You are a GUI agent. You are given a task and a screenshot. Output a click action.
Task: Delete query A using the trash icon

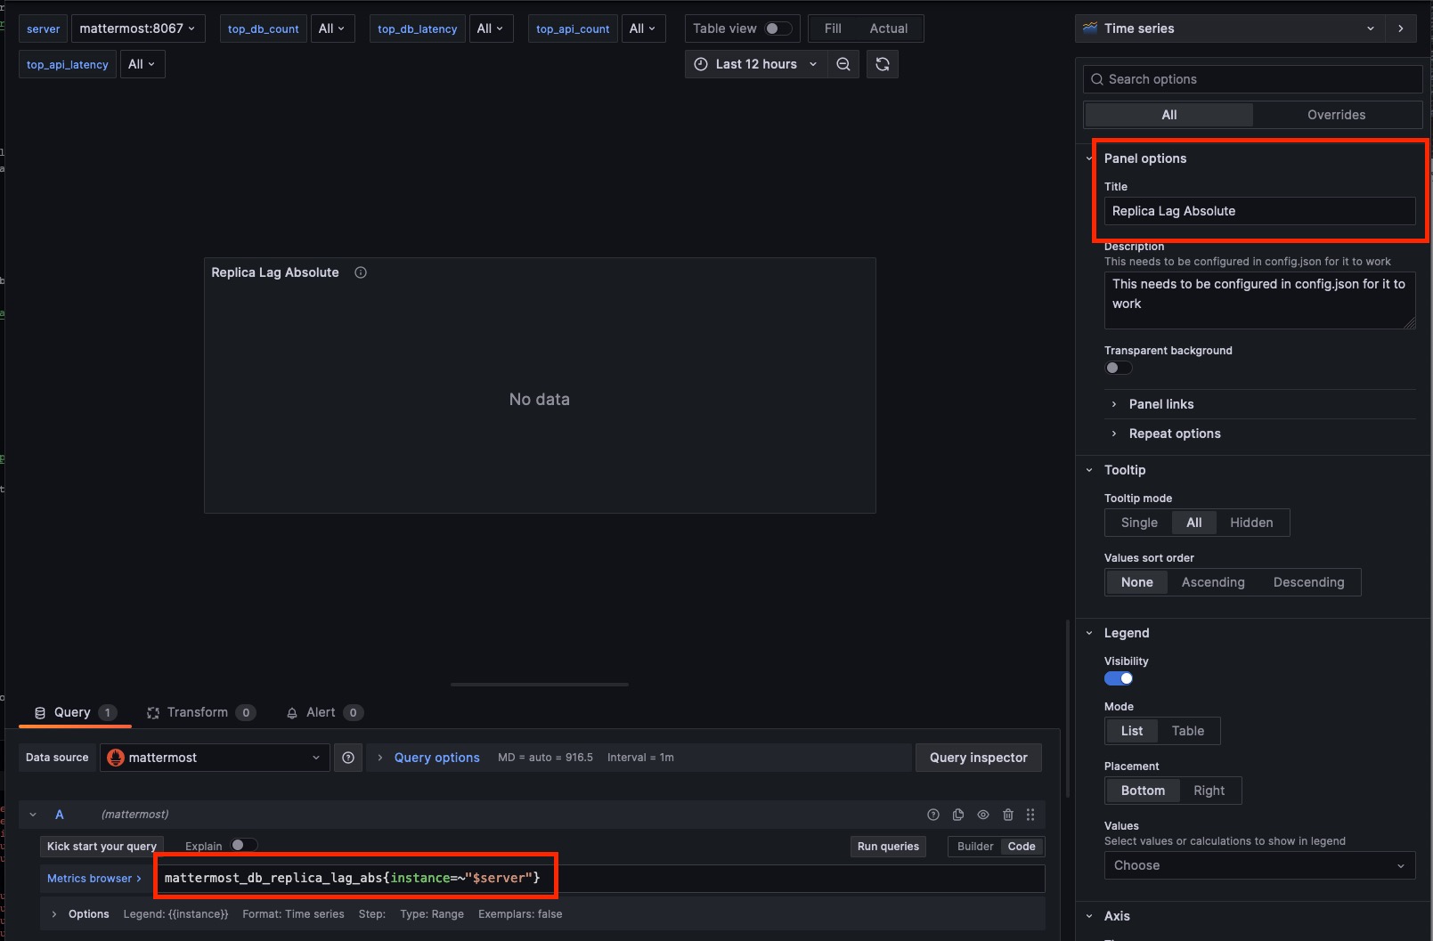tap(1008, 814)
